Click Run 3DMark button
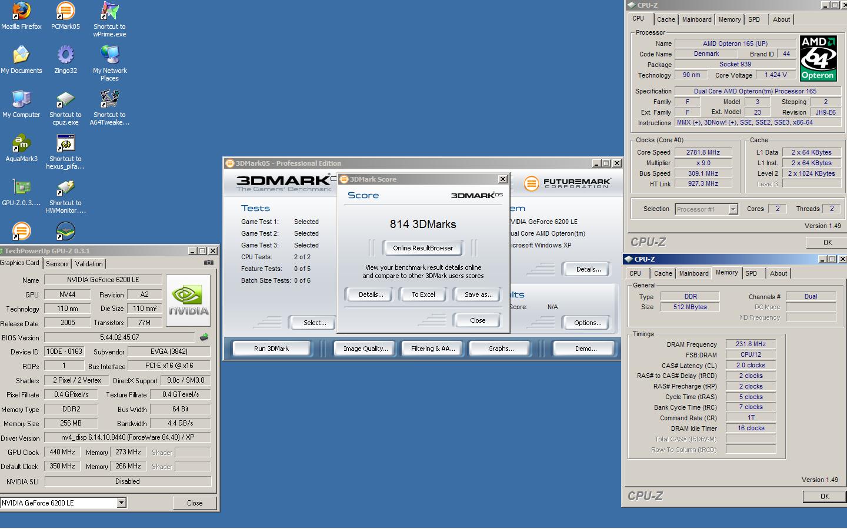Viewport: 847px width, 529px height. tap(271, 349)
